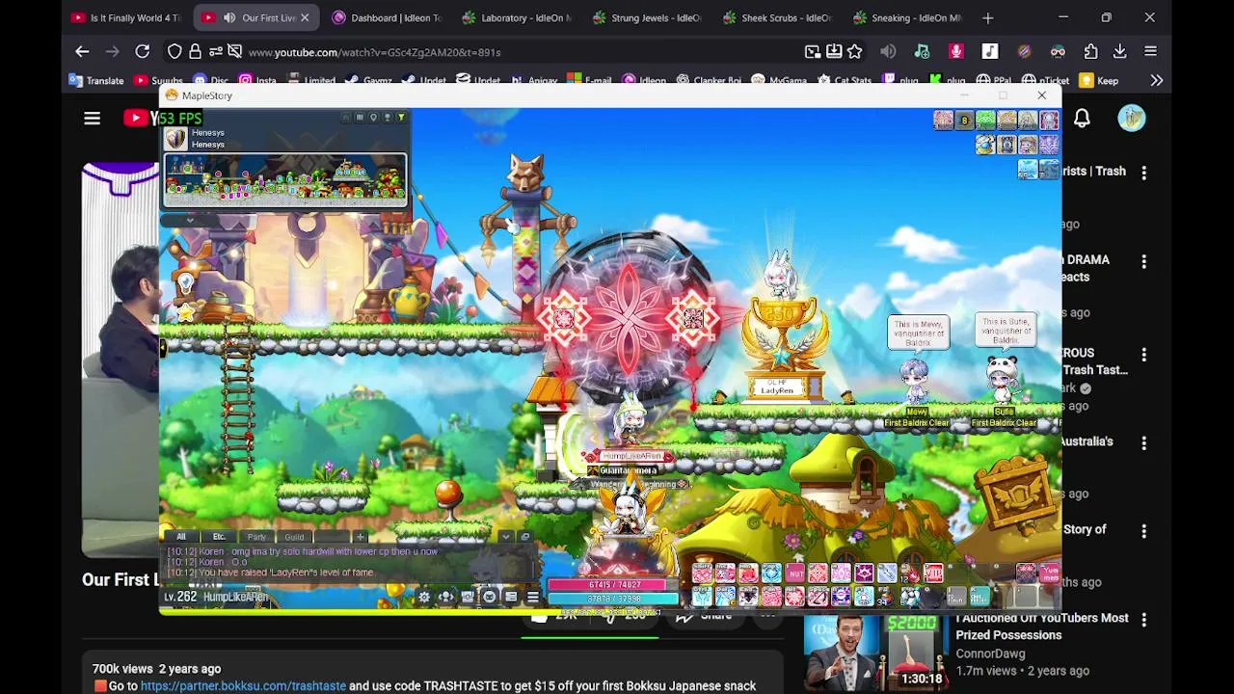The width and height of the screenshot is (1234, 694).
Task: Open the tracking protection shield icon
Action: 174,51
